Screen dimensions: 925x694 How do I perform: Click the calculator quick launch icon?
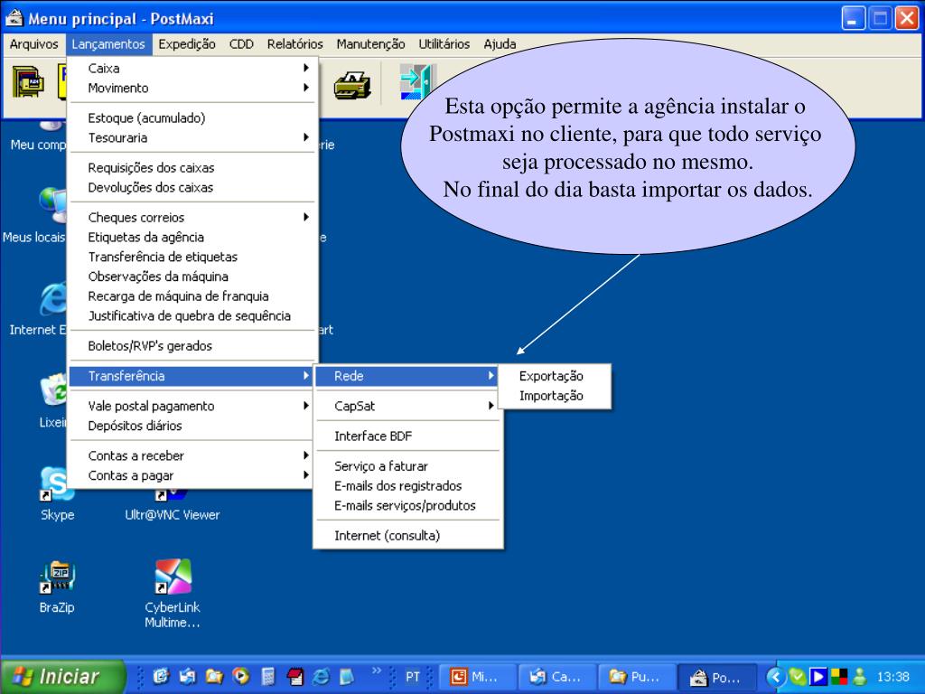pyautogui.click(x=267, y=676)
